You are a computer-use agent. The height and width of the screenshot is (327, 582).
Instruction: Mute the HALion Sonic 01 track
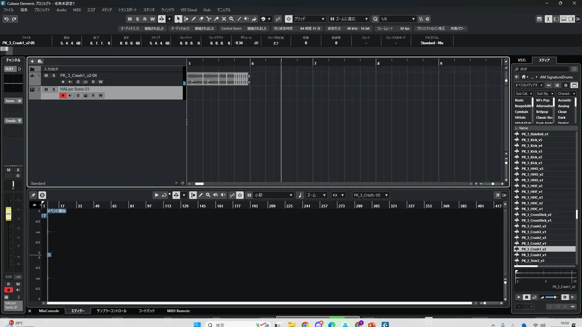coord(46,89)
